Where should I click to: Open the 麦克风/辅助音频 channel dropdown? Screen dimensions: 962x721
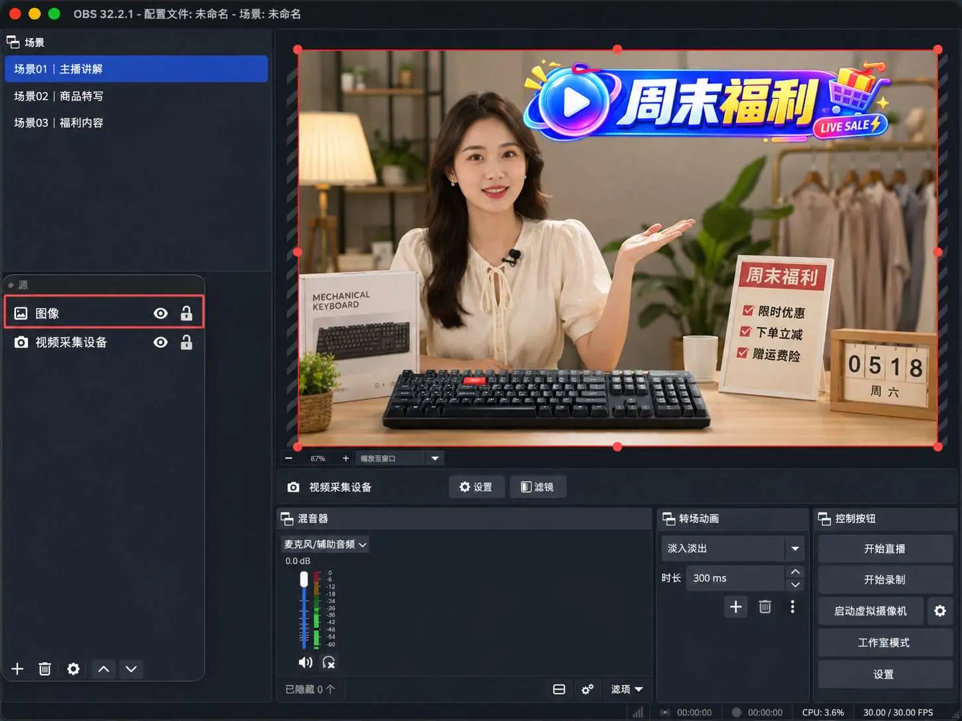326,544
